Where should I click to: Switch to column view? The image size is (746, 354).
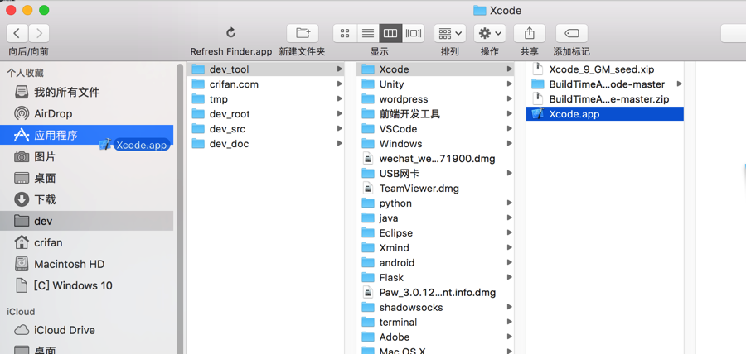[x=390, y=33]
